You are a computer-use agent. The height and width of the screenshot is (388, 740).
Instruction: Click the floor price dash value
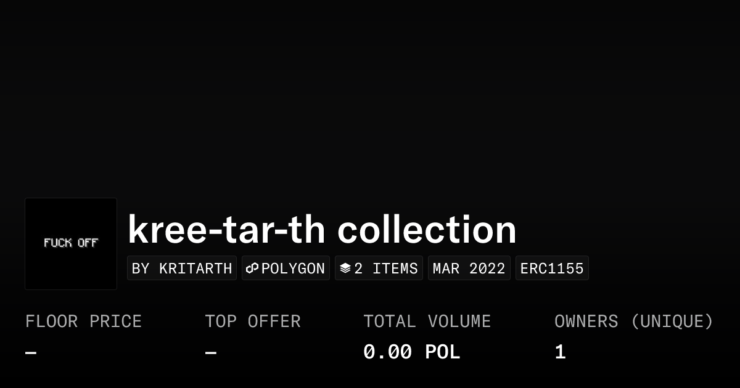[31, 353]
